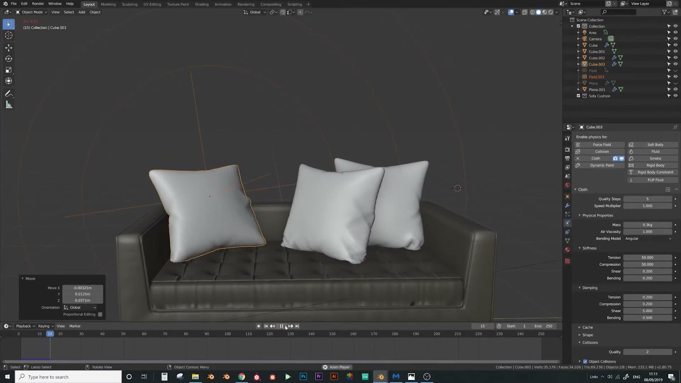Open the Render menu
The image size is (681, 383).
click(38, 4)
